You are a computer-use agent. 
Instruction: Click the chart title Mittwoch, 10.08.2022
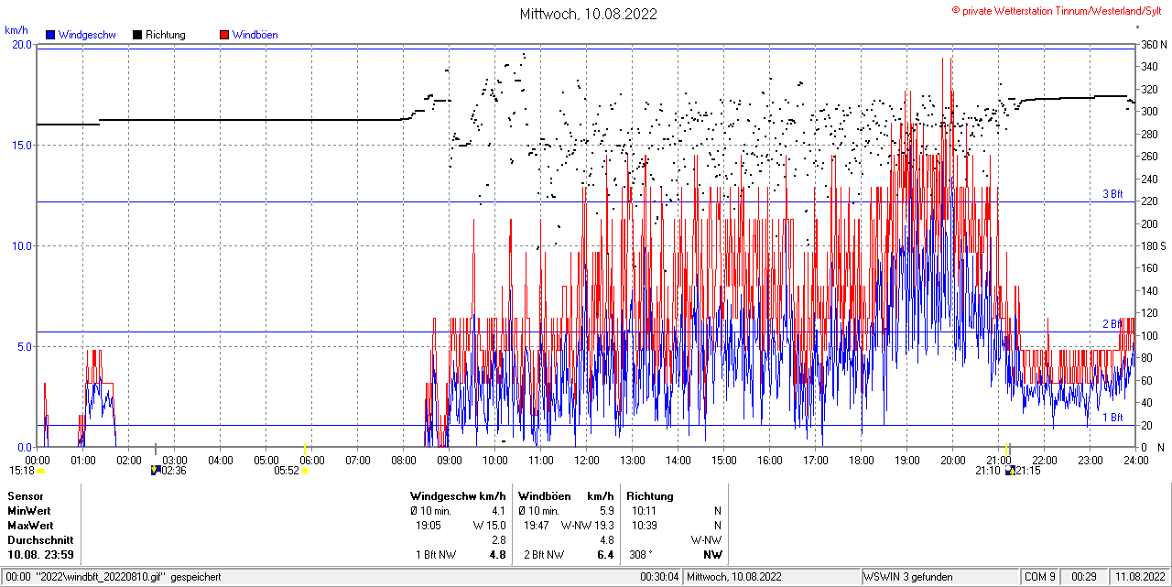click(x=588, y=14)
